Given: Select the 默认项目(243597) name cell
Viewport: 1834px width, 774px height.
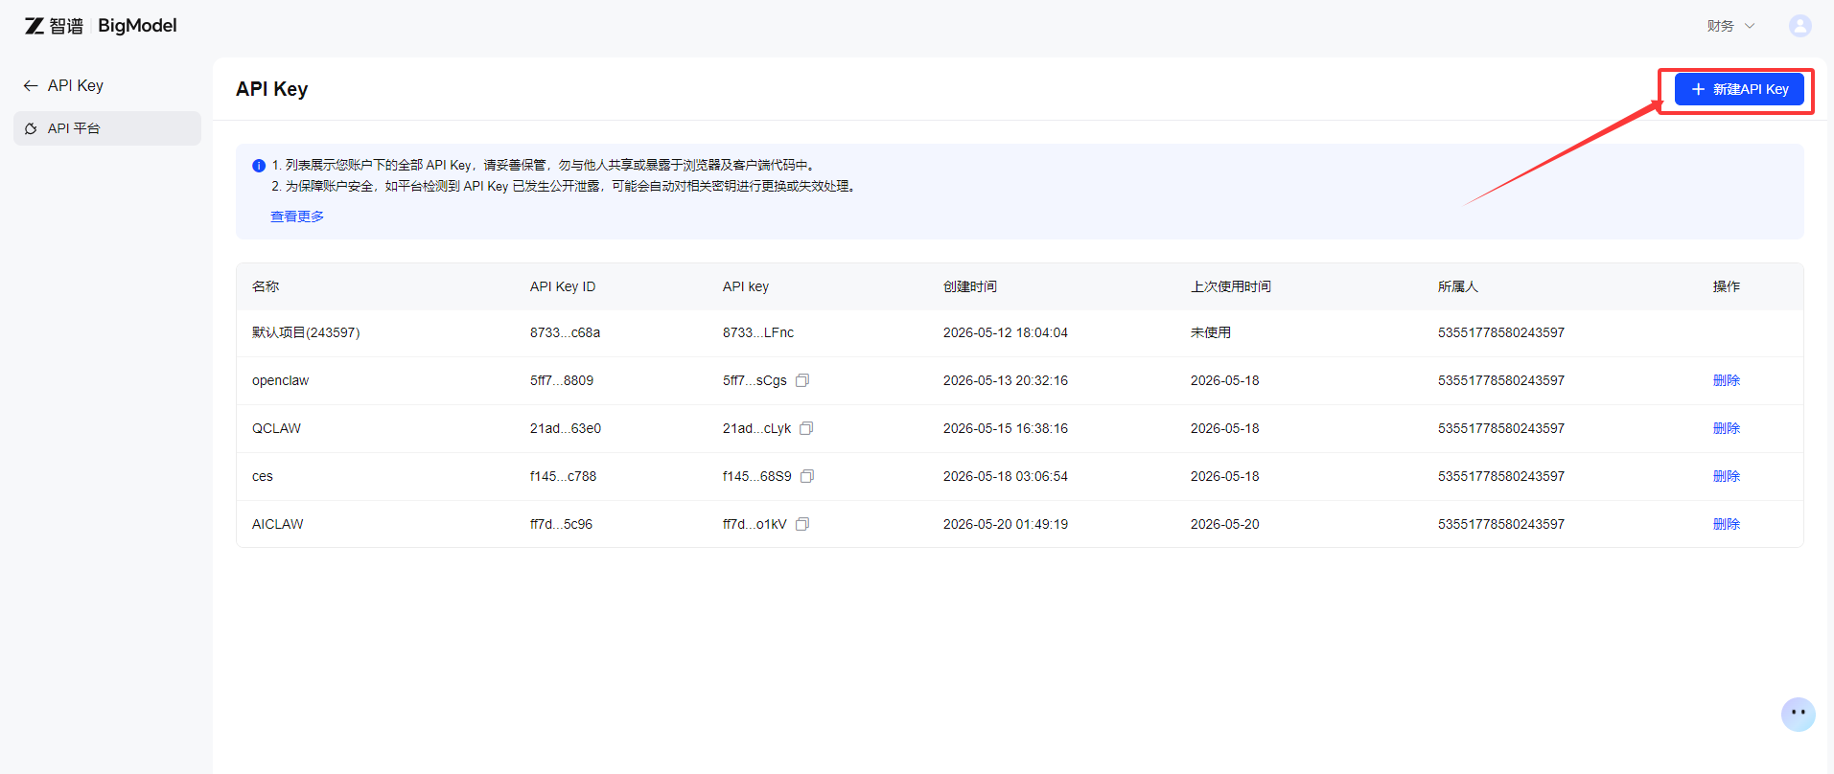Looking at the screenshot, I should pyautogui.click(x=306, y=332).
